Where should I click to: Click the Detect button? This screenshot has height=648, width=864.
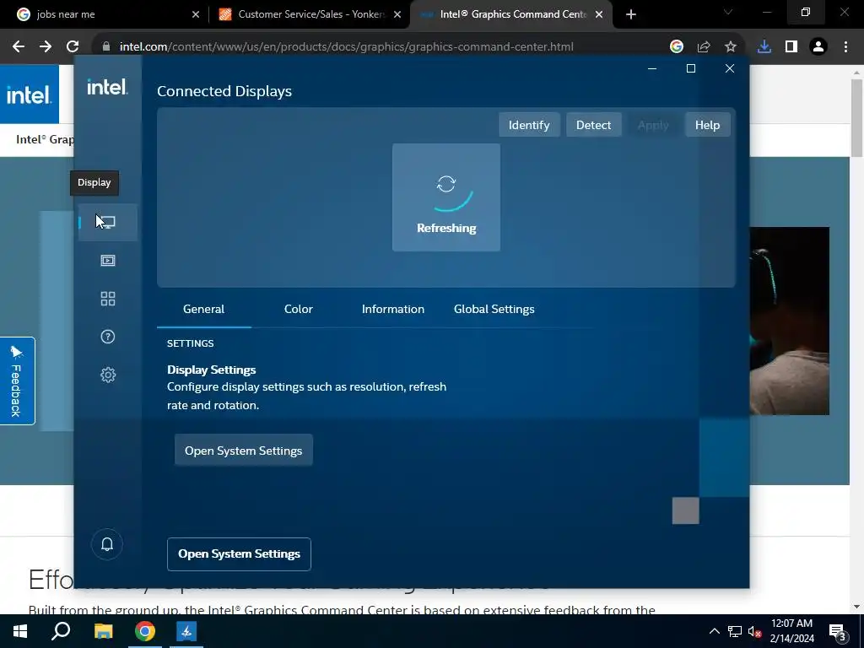point(593,125)
